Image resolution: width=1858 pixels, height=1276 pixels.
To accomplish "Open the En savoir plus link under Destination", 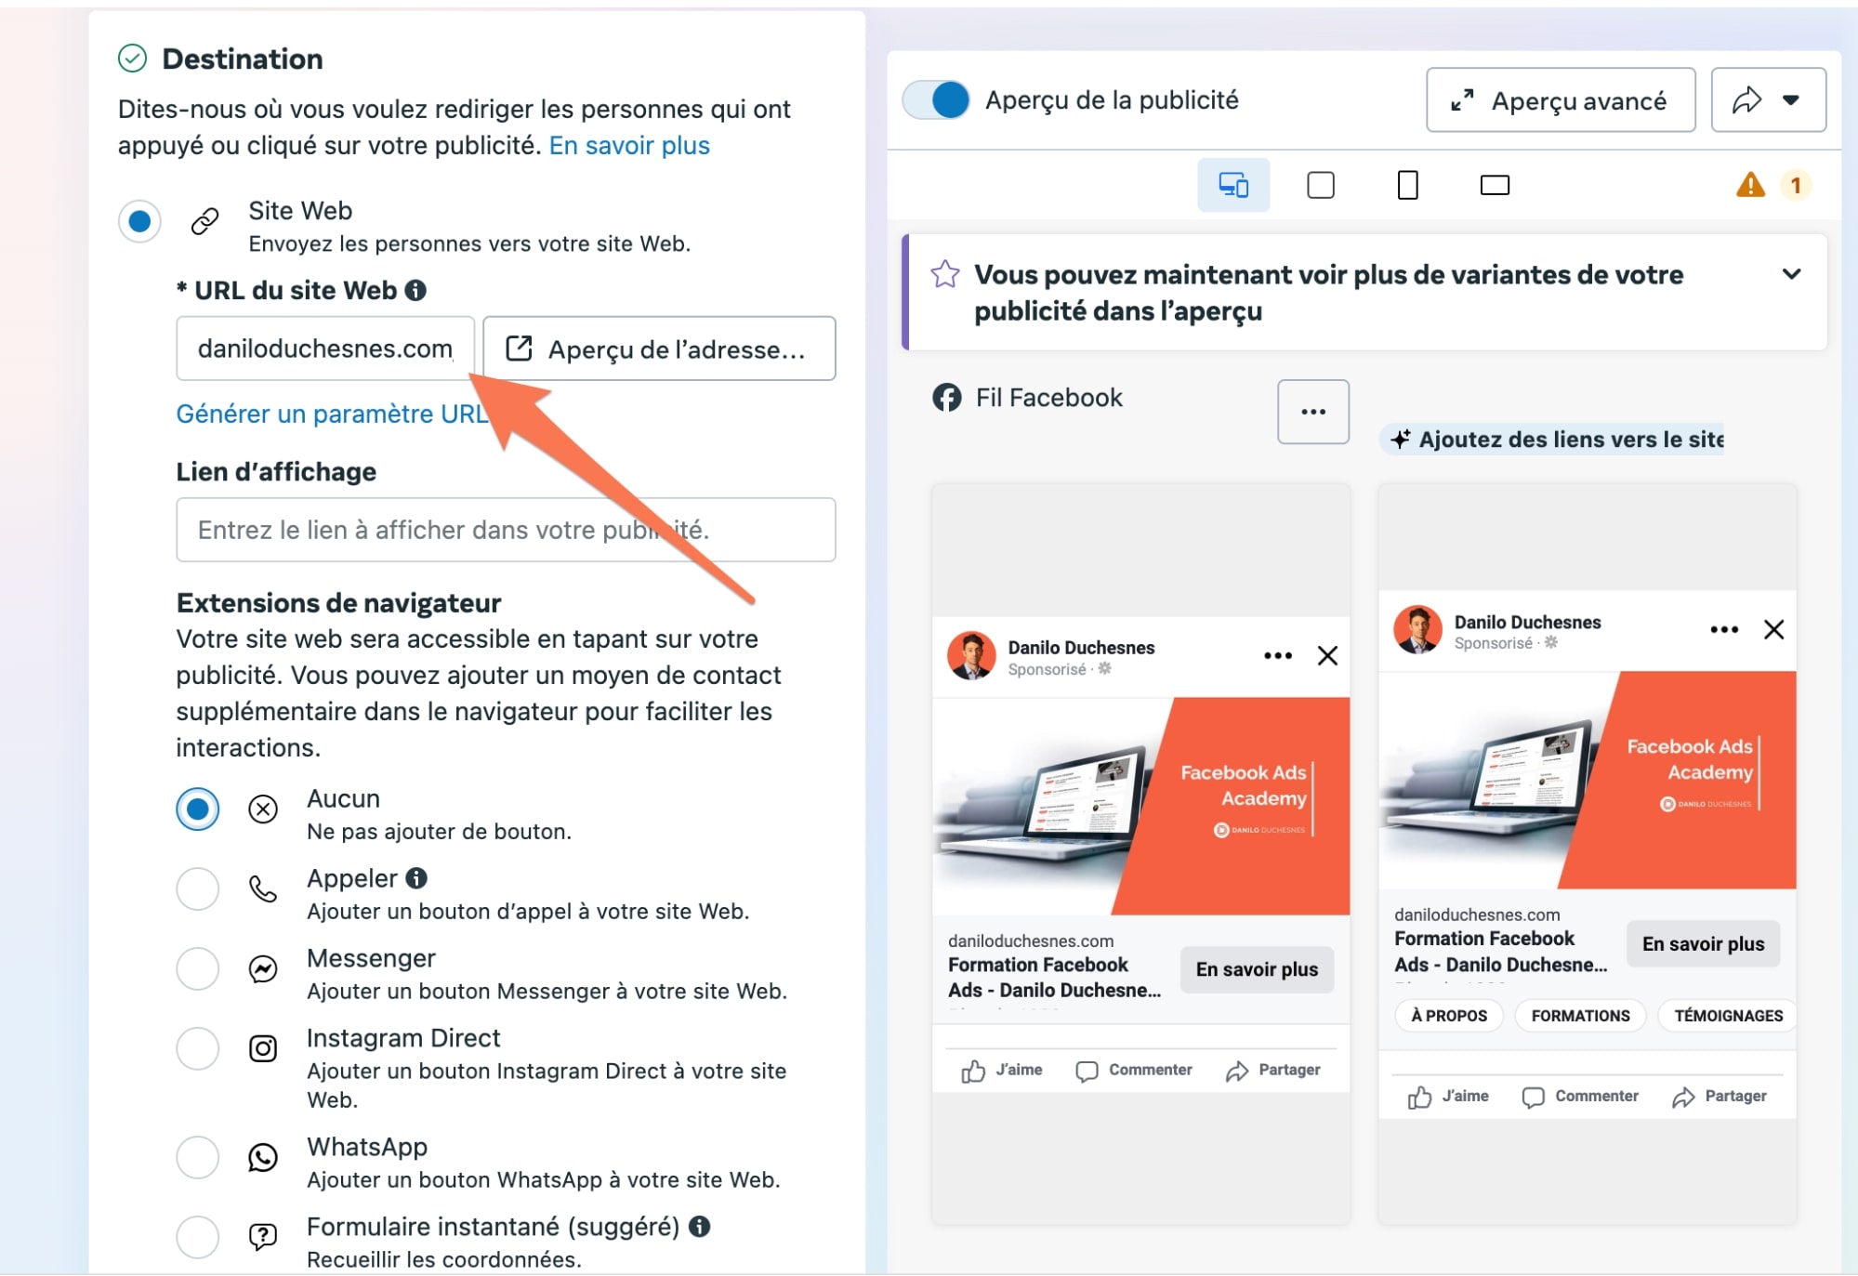I will (x=629, y=146).
